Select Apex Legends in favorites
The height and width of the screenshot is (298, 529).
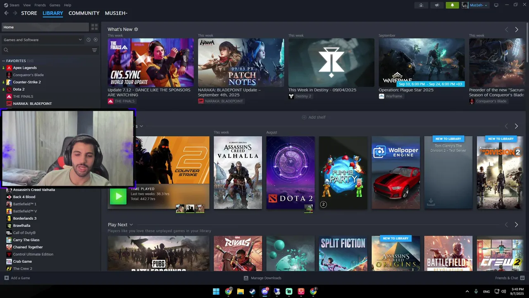click(25, 68)
